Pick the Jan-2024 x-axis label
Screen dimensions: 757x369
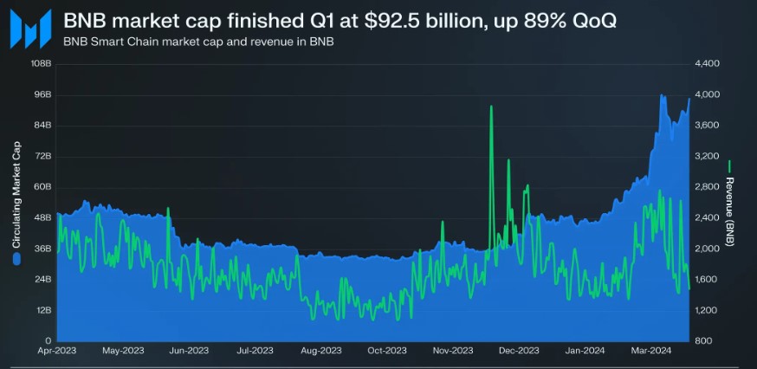coord(585,352)
